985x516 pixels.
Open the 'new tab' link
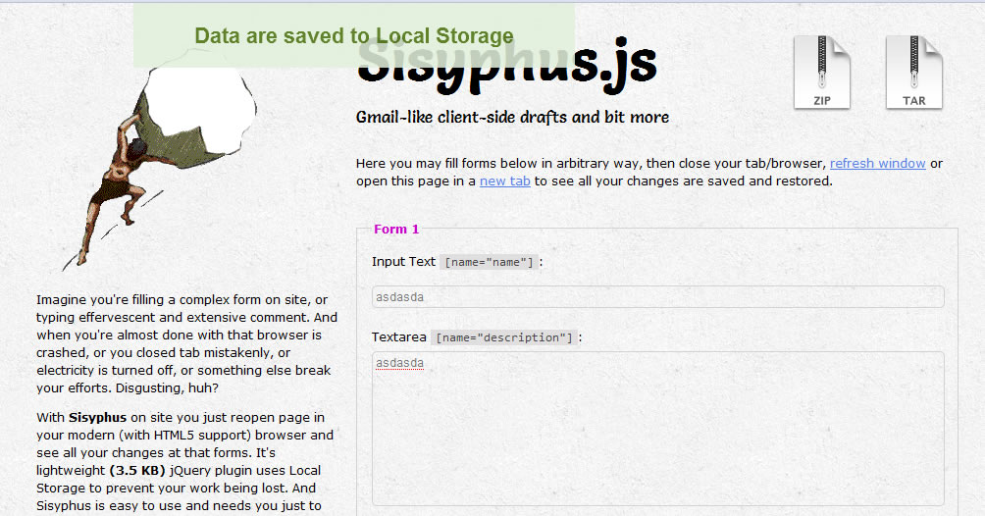click(x=504, y=181)
